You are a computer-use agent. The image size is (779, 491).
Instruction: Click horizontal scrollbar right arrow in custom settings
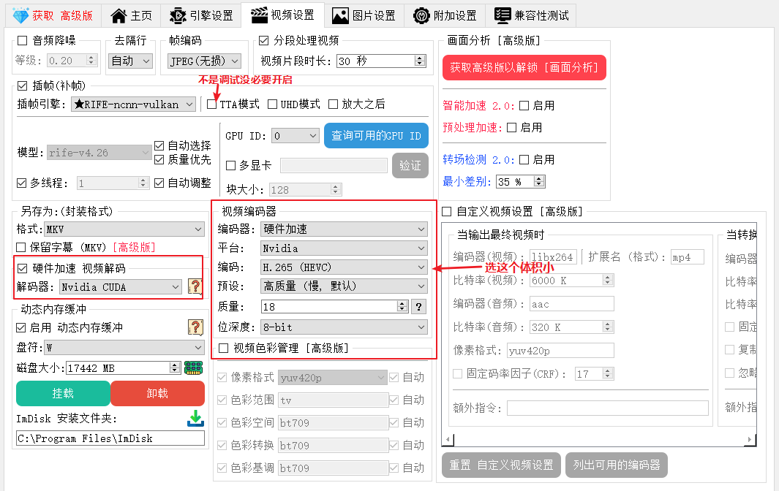[x=750, y=439]
